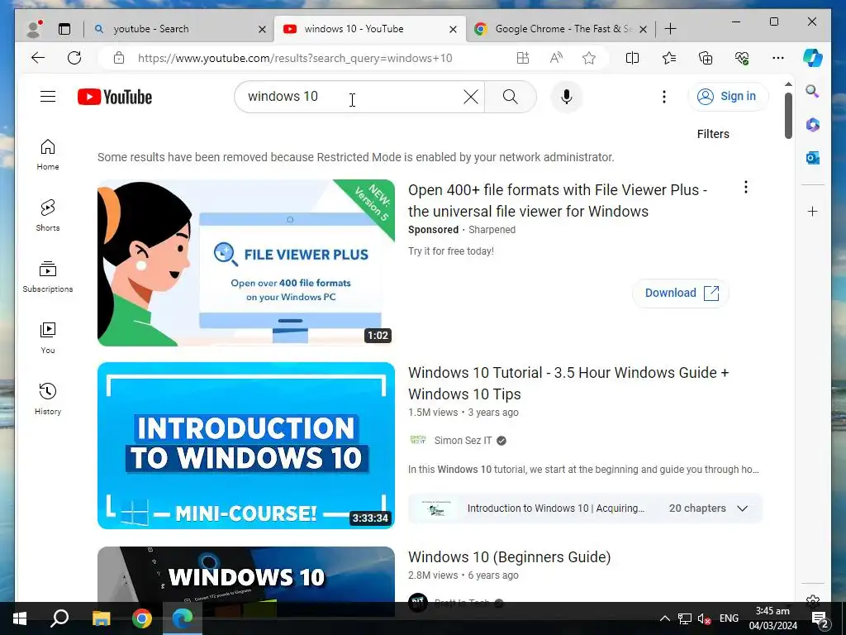Open the Windows 10 (Beginners Guide) title
The image size is (846, 635).
[509, 557]
